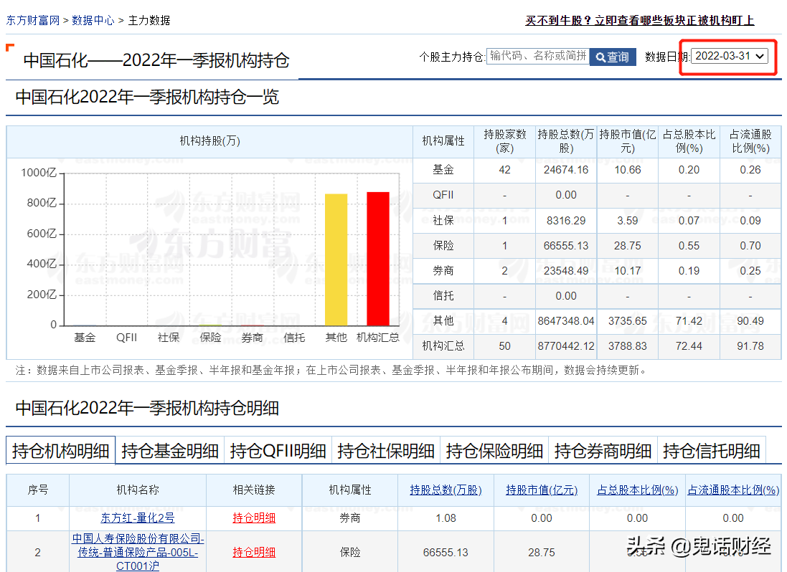
Task: Click the yellow 其他 bar in chart
Action: tap(336, 259)
